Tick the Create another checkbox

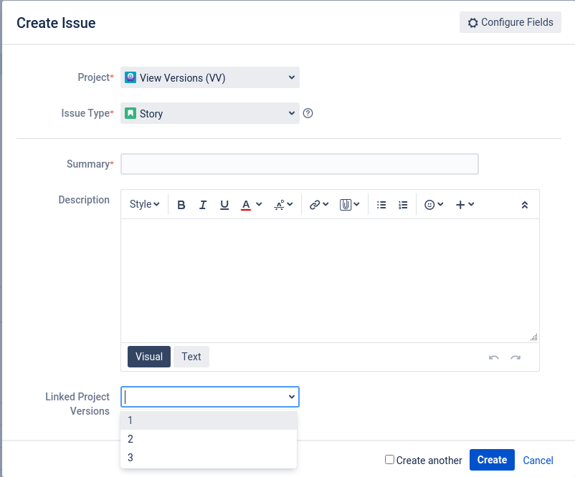click(389, 459)
